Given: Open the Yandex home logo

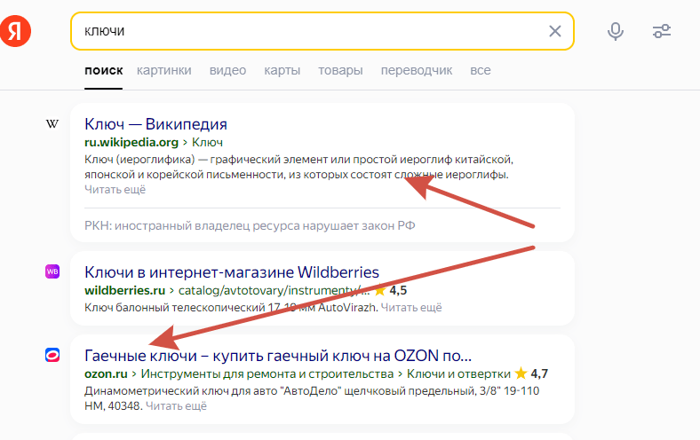Looking at the screenshot, I should pyautogui.click(x=15, y=31).
